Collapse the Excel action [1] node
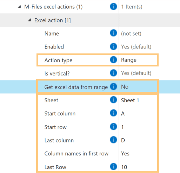The image size is (180, 173). pyautogui.click(x=29, y=20)
